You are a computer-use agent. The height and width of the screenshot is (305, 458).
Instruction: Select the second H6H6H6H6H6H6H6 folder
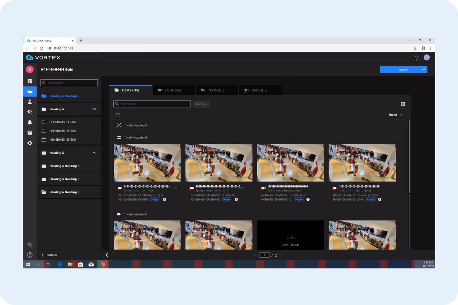tap(69, 131)
